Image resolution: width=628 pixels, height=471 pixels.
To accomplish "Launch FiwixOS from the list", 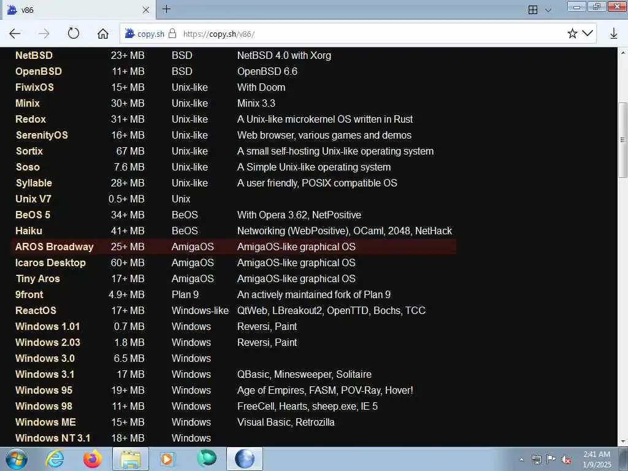I will (x=34, y=87).
